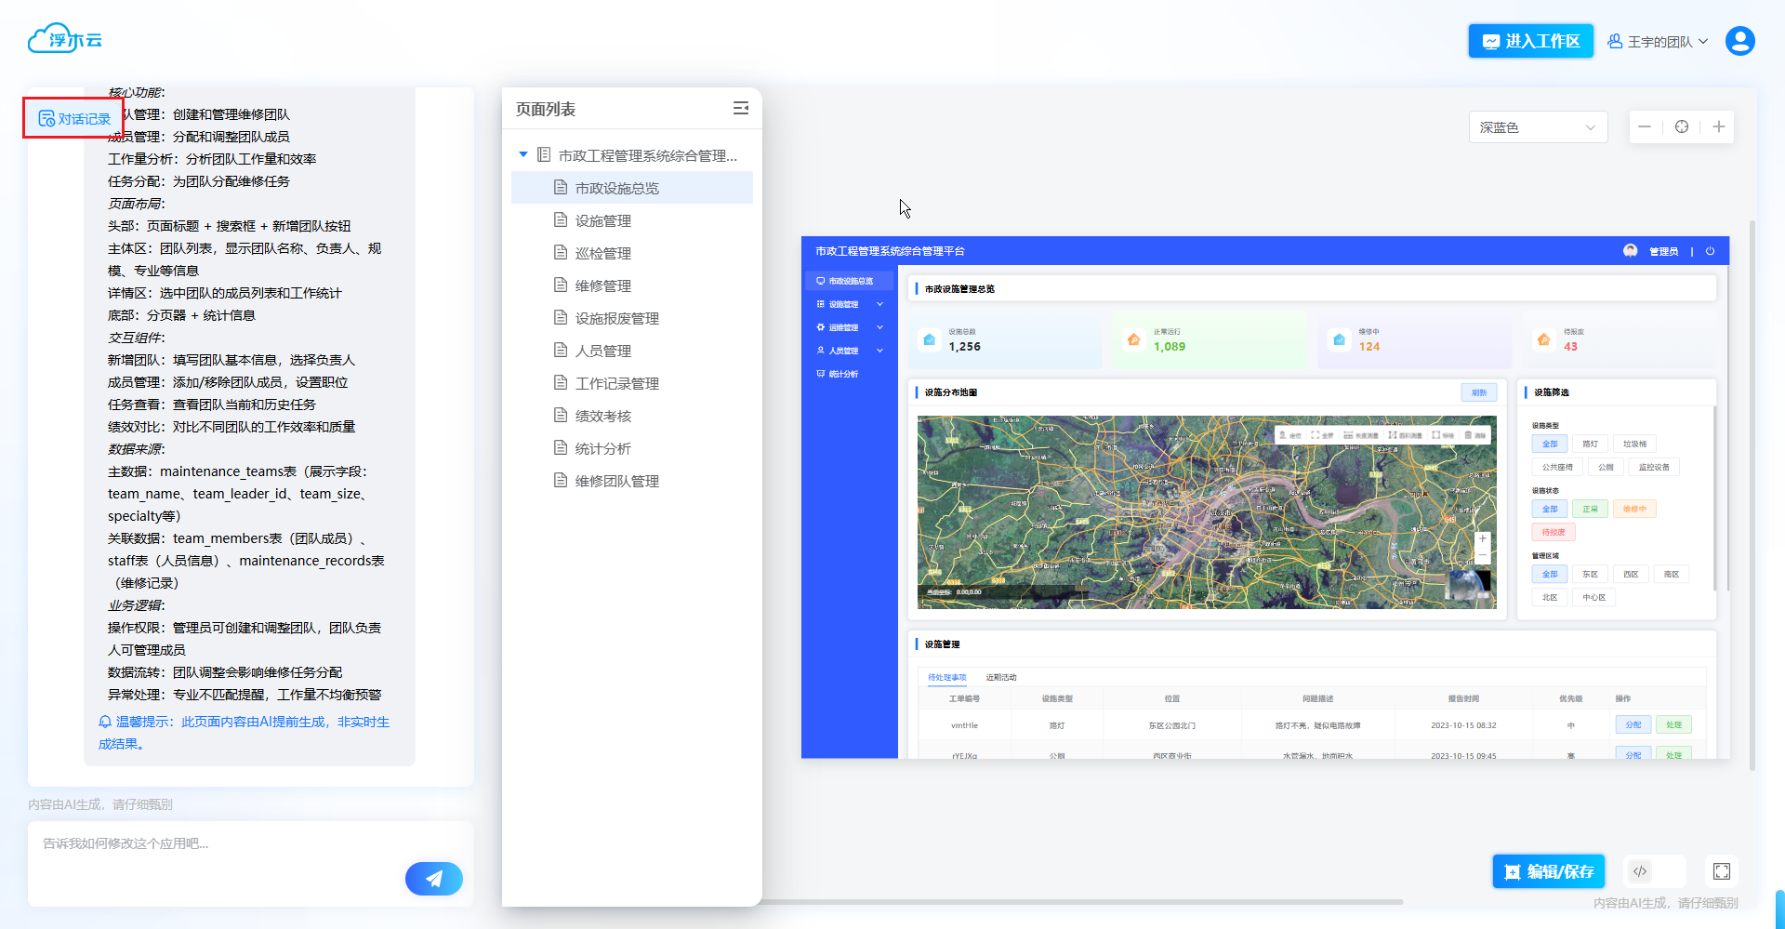Open the 王宇的团队 team dropdown

[1659, 42]
